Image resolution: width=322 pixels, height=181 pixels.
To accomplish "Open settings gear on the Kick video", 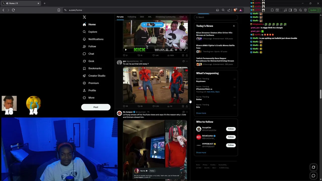I will coord(176,50).
